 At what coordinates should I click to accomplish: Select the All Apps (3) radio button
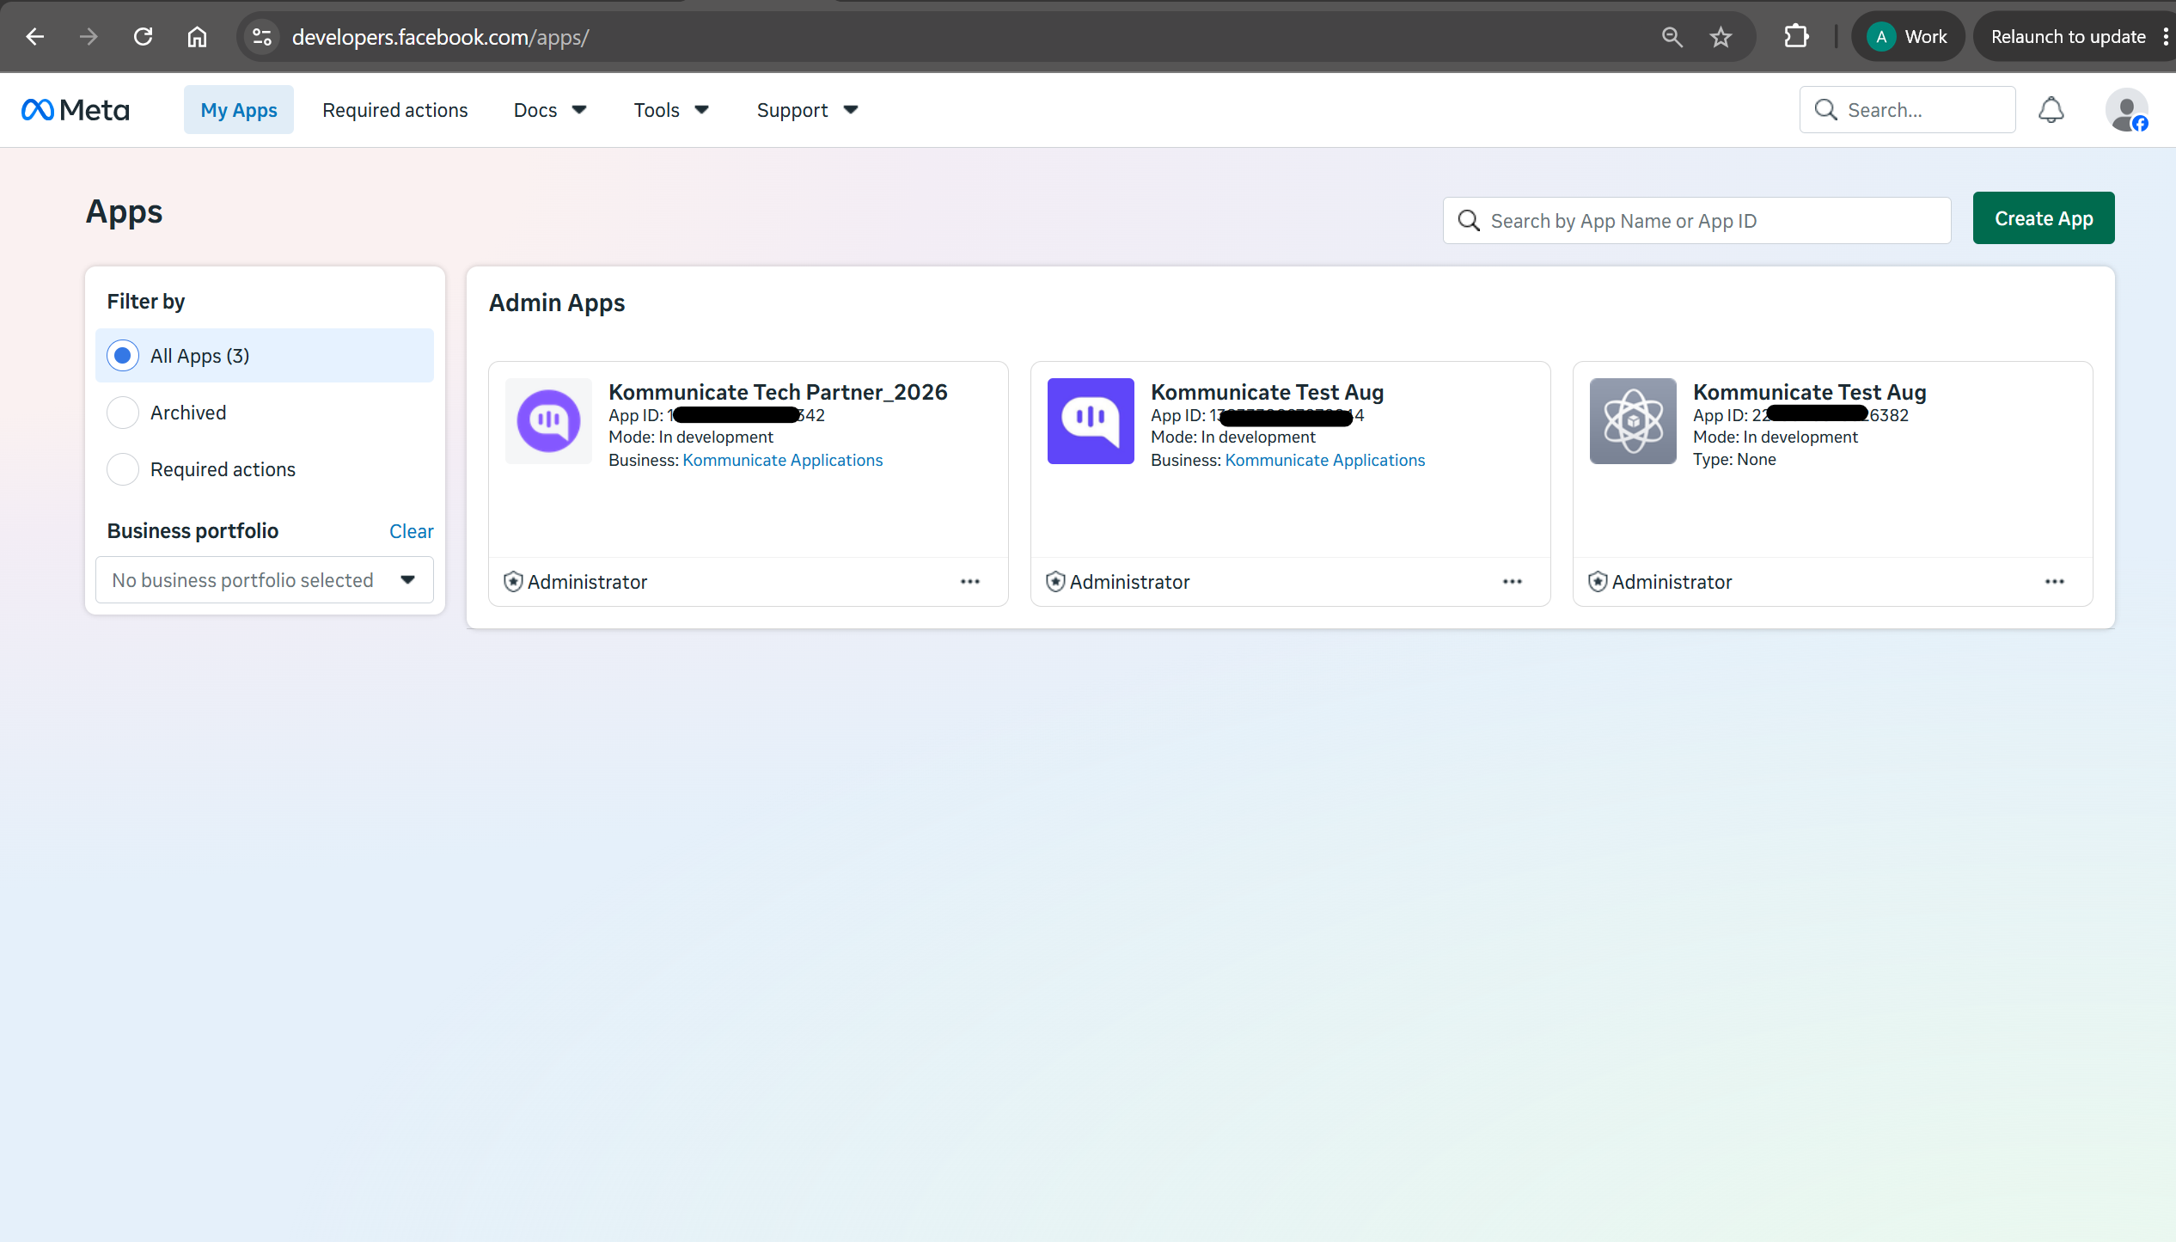pyautogui.click(x=123, y=355)
